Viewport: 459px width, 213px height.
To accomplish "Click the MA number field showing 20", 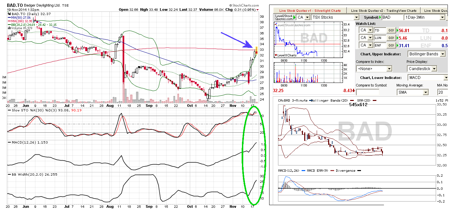I will pyautogui.click(x=443, y=92).
